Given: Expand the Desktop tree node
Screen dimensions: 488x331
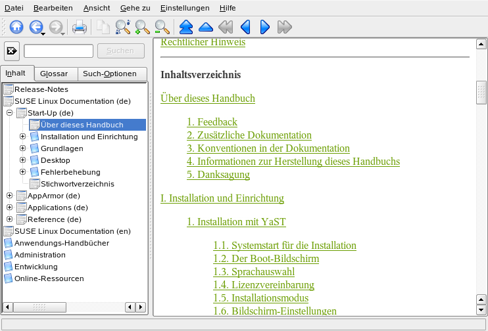Looking at the screenshot, I should [22, 160].
